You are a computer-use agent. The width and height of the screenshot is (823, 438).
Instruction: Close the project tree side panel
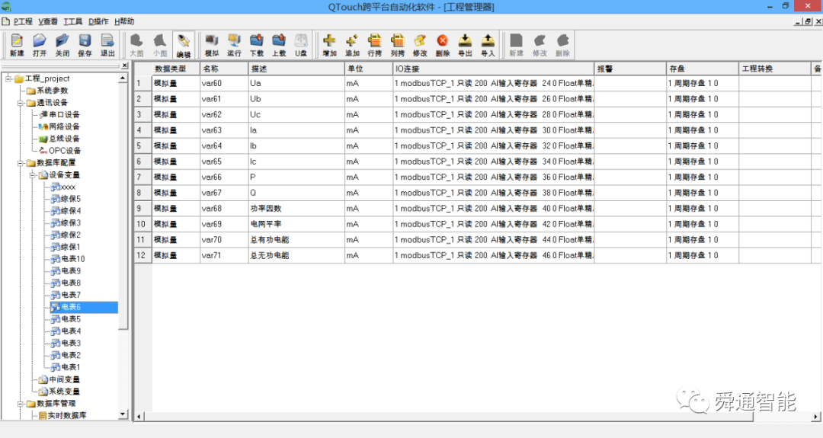(x=124, y=66)
